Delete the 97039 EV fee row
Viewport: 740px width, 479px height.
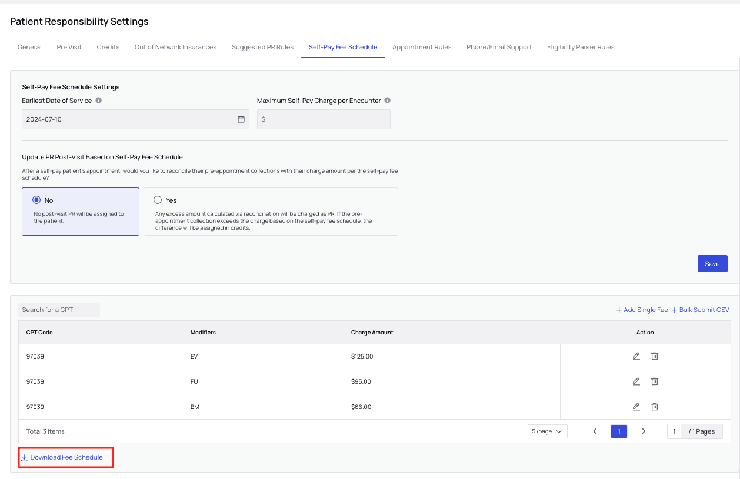coord(654,356)
